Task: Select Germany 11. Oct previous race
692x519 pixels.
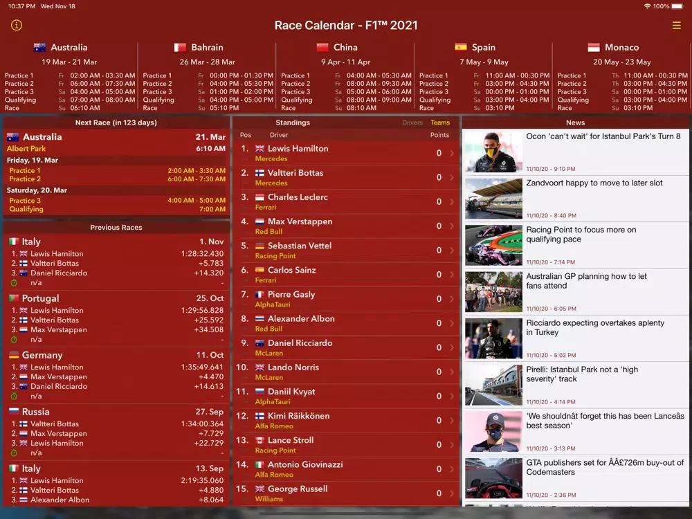Action: 116,375
